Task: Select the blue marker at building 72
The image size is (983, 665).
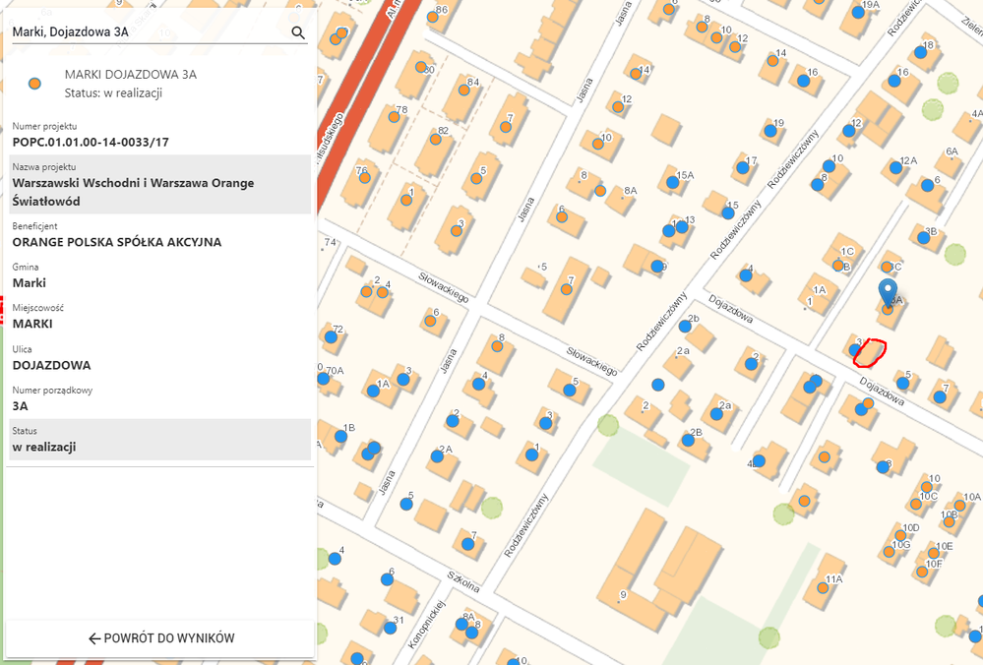Action: point(331,336)
